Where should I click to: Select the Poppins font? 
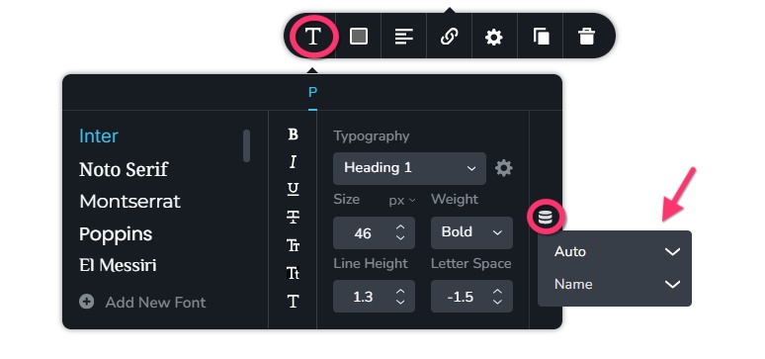[x=116, y=234]
